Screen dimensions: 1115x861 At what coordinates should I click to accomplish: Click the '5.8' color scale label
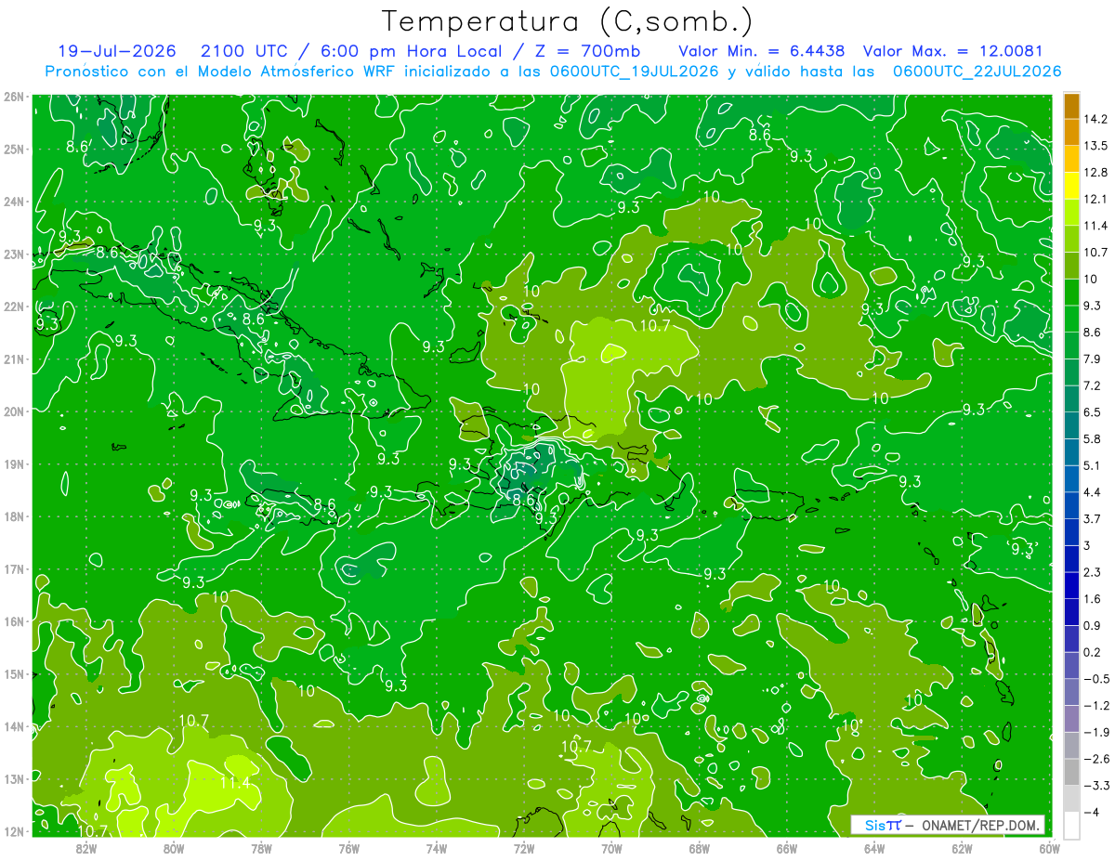coord(1093,438)
